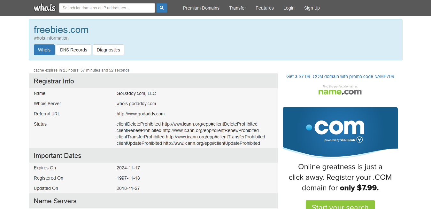Image resolution: width=431 pixels, height=209 pixels.
Task: Open Premium Domains in the navigation bar
Action: (x=201, y=8)
